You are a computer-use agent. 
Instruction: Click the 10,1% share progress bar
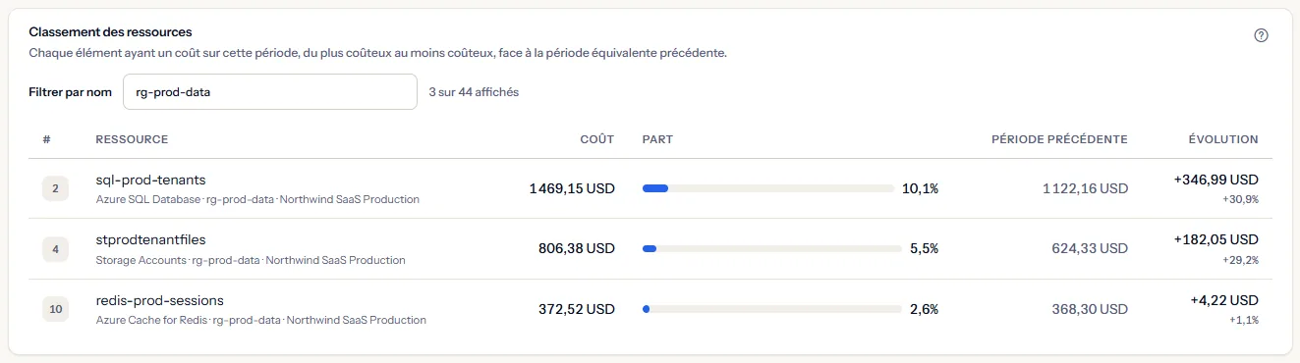click(x=771, y=188)
